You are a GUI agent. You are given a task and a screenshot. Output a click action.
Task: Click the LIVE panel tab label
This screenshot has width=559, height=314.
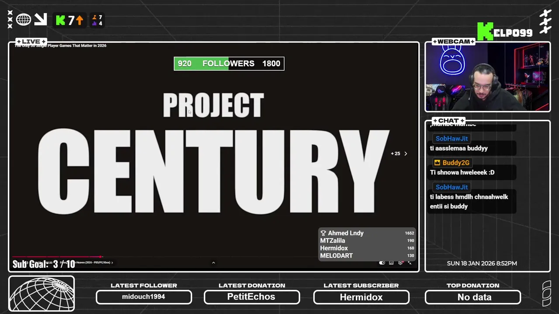[x=31, y=41]
